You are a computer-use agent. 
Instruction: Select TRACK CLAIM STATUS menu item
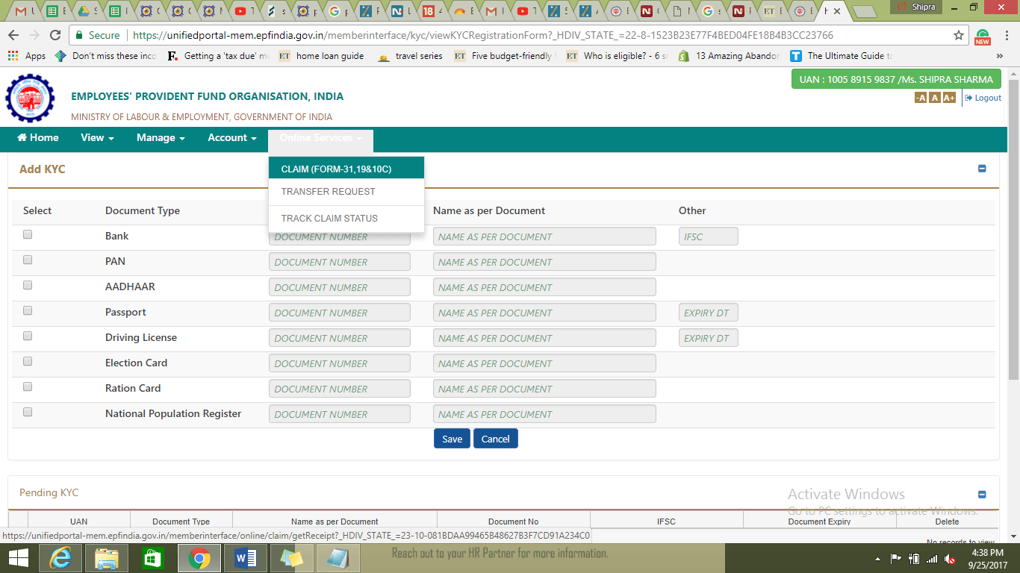329,219
